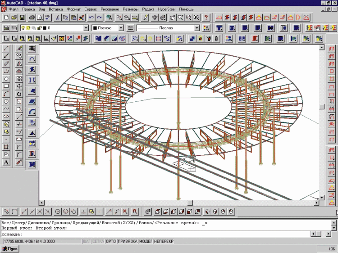Select the Rectangle draw tool
The image size is (338, 253).
(x=6, y=86)
